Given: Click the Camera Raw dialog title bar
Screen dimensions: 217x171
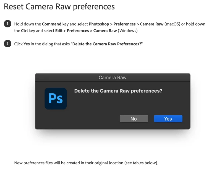Looking at the screenshot, I should 113,77.
